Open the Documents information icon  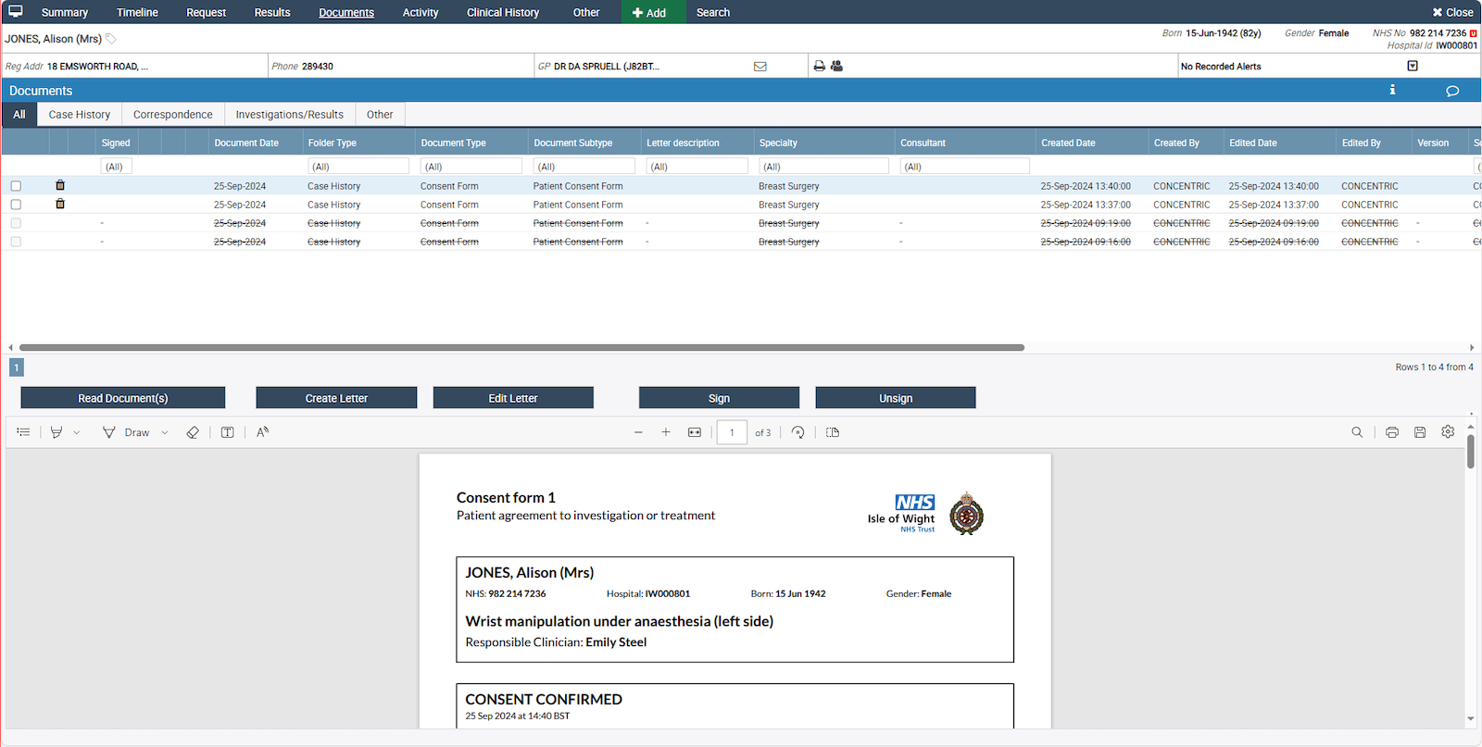point(1392,90)
